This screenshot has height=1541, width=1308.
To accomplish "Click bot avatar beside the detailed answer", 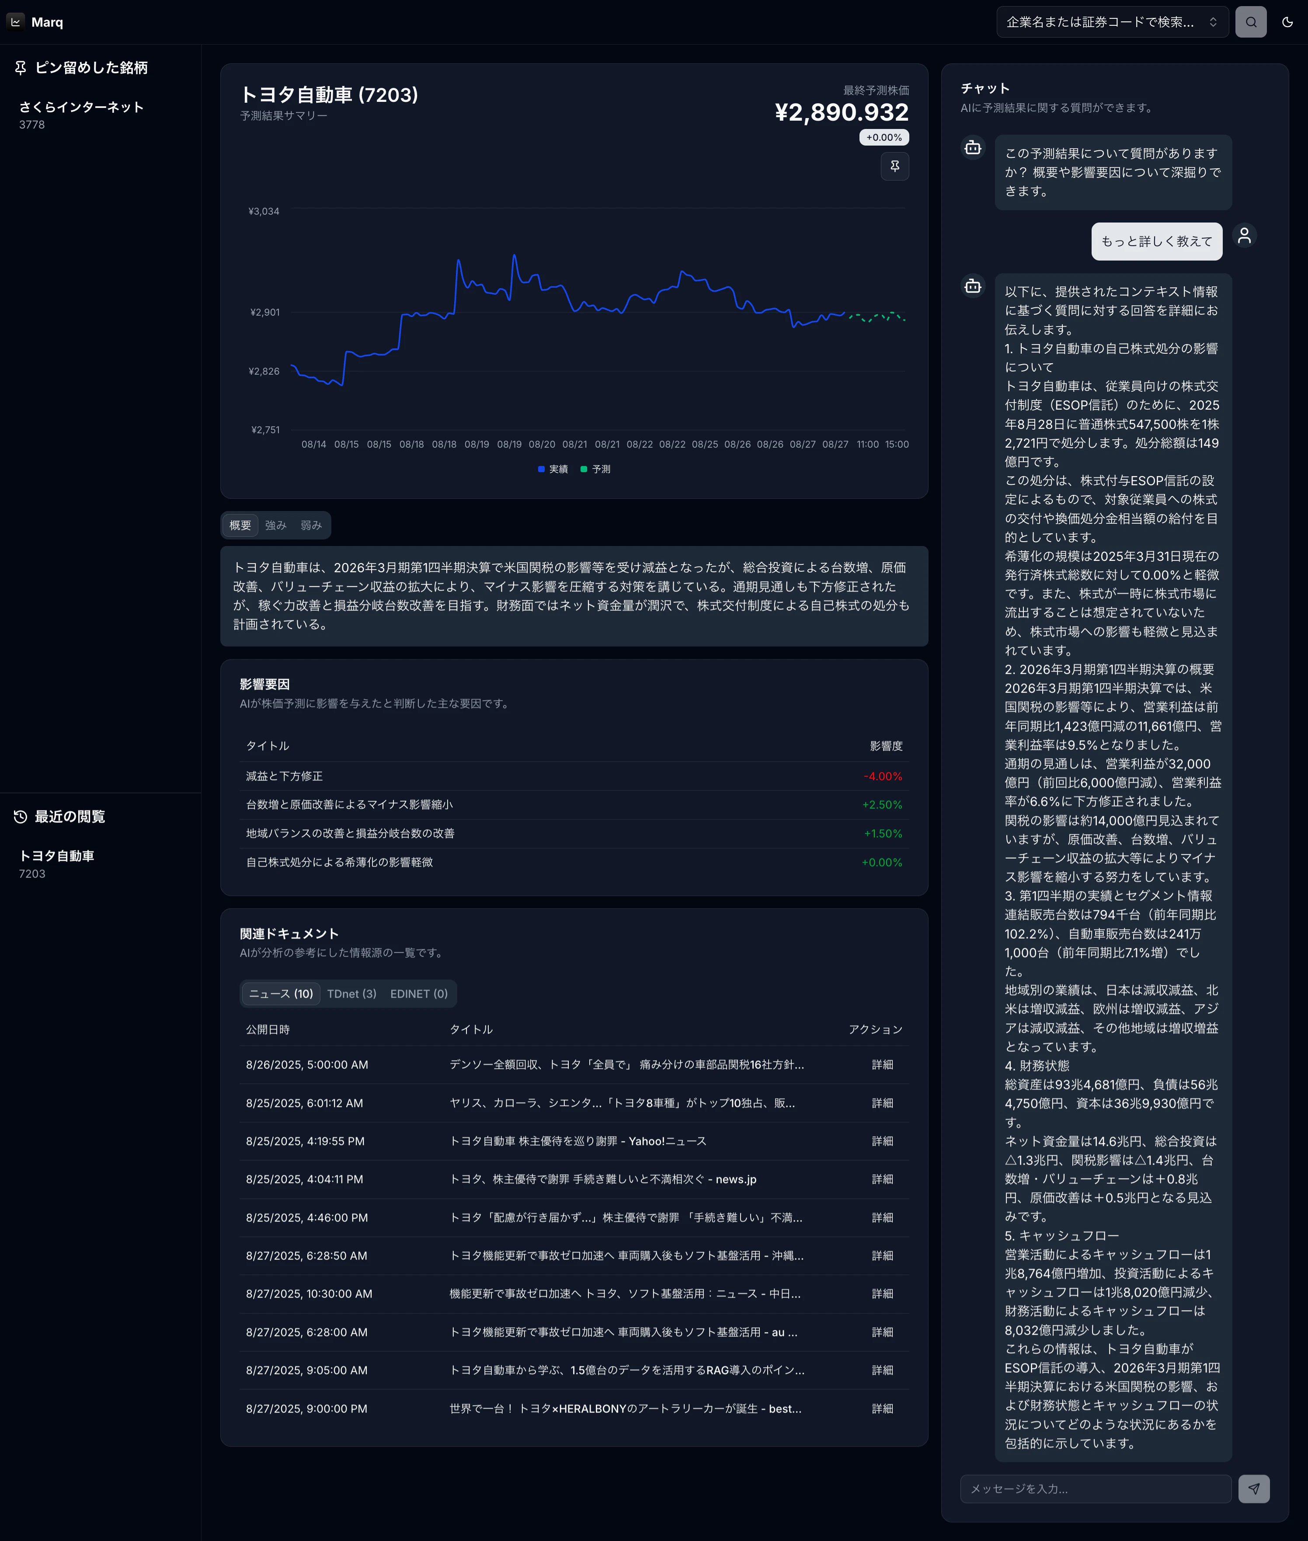I will [973, 286].
